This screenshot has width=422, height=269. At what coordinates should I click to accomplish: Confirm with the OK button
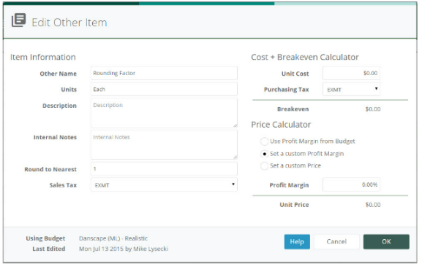tap(386, 241)
